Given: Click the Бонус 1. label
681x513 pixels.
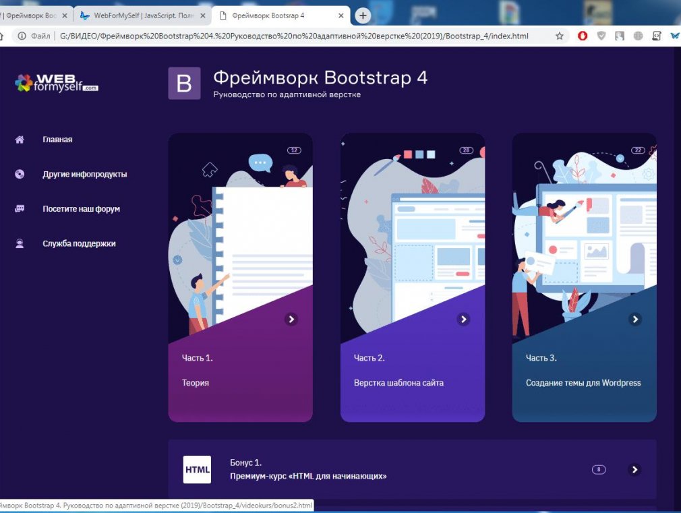Looking at the screenshot, I should [246, 462].
